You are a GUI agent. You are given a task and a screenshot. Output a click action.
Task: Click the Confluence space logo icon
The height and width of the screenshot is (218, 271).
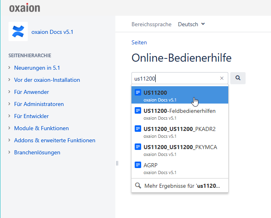click(x=18, y=31)
